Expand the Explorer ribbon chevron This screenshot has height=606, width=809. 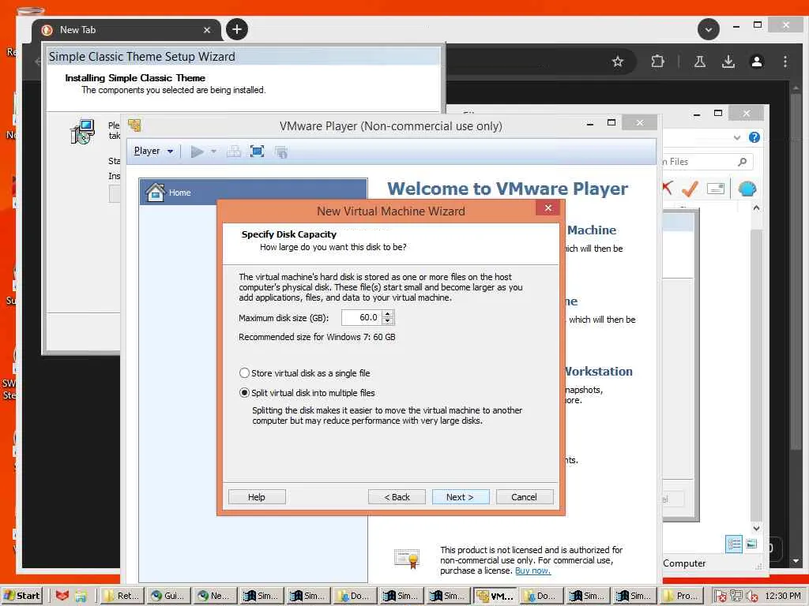[737, 137]
